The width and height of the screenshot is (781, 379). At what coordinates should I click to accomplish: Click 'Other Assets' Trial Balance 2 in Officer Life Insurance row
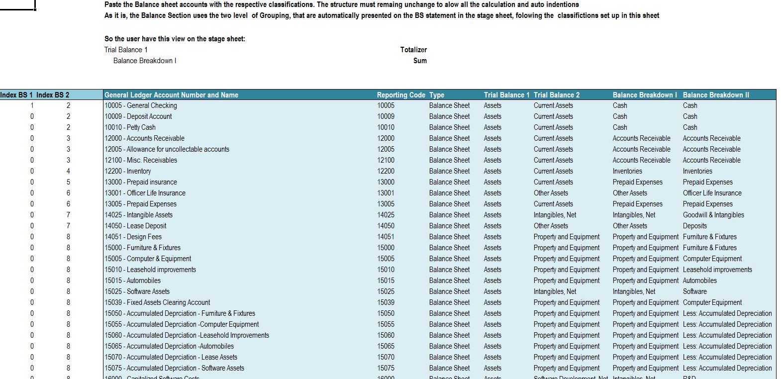551,193
